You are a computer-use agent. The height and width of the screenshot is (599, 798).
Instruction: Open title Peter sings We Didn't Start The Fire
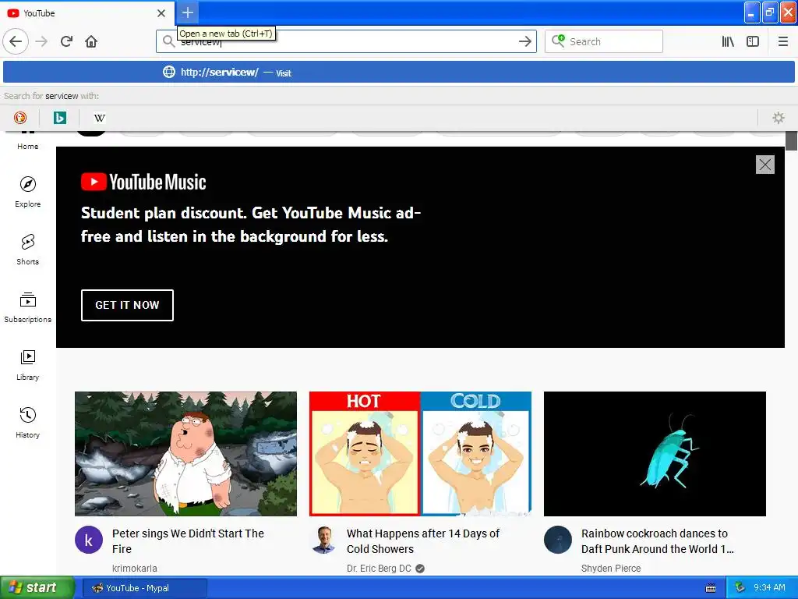(188, 541)
